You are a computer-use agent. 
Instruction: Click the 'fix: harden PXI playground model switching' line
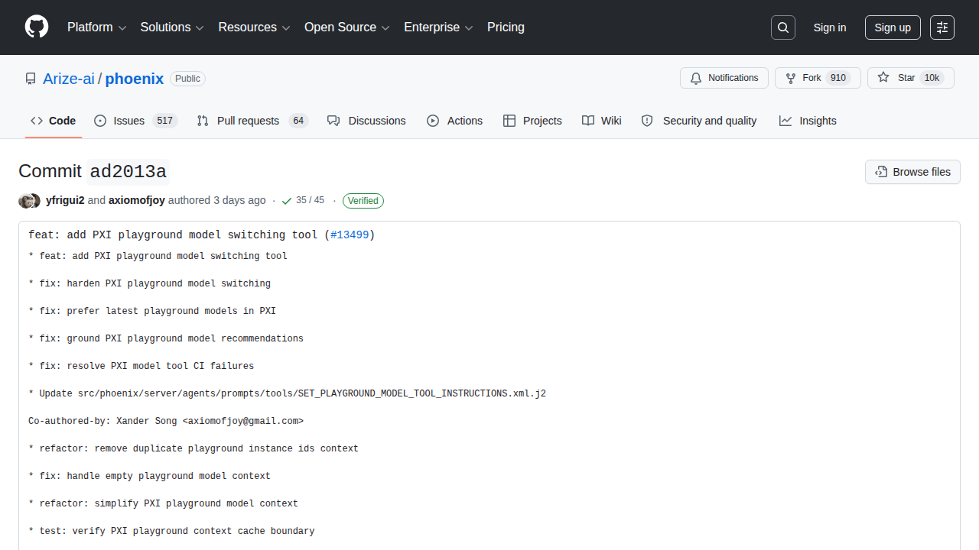coord(149,283)
